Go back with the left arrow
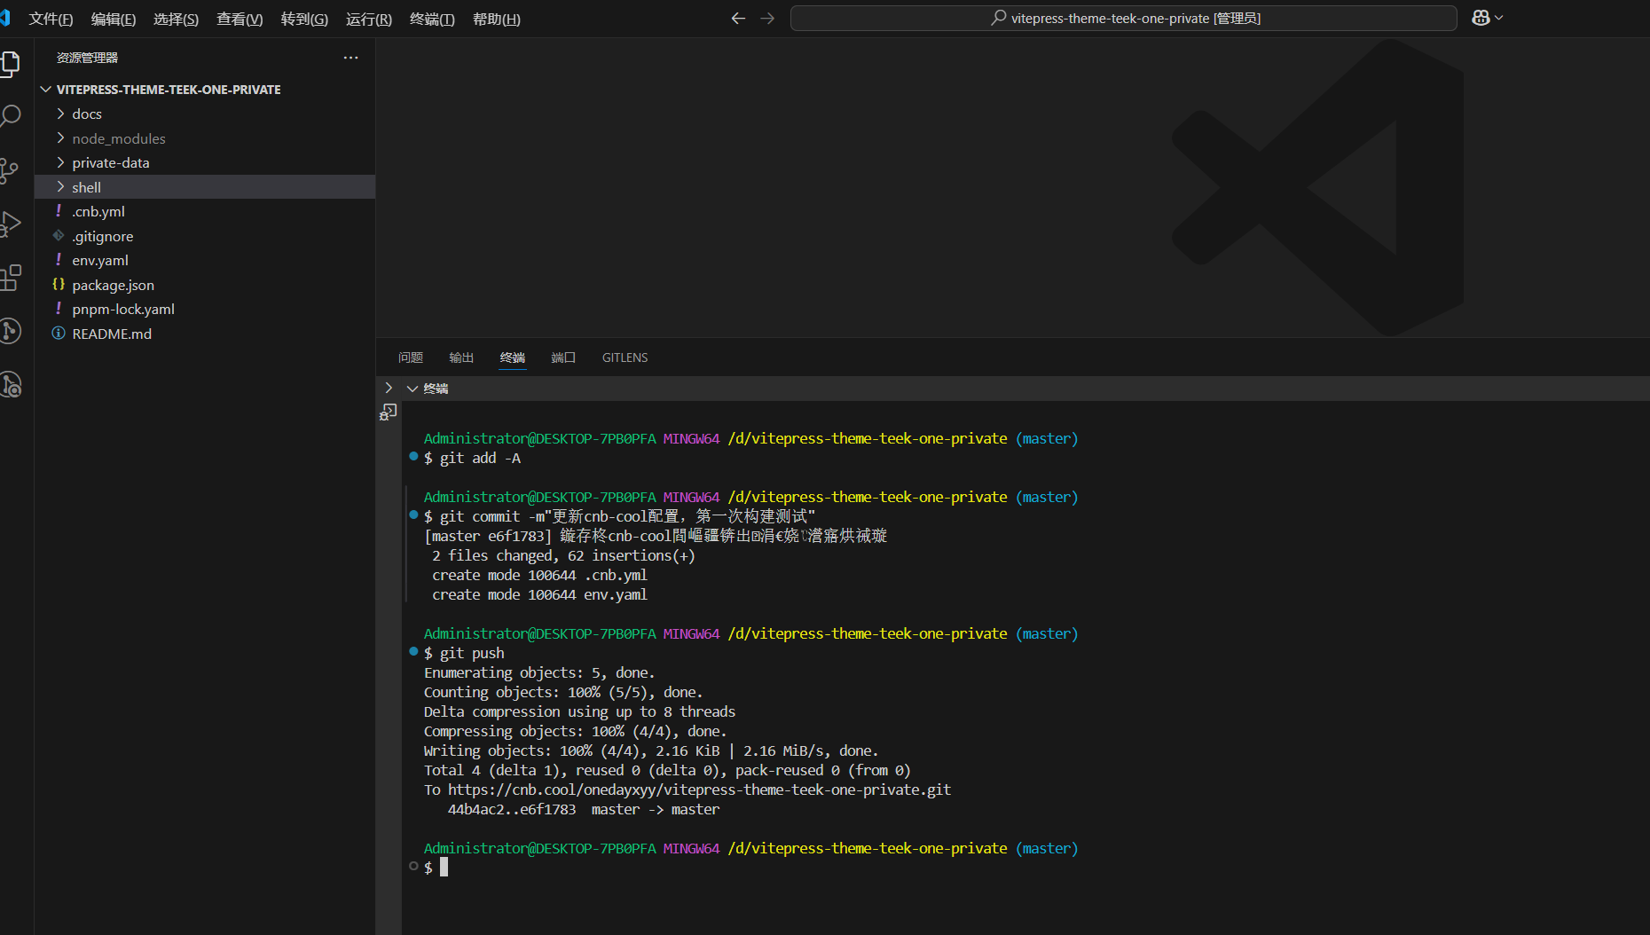The height and width of the screenshot is (935, 1650). click(738, 18)
